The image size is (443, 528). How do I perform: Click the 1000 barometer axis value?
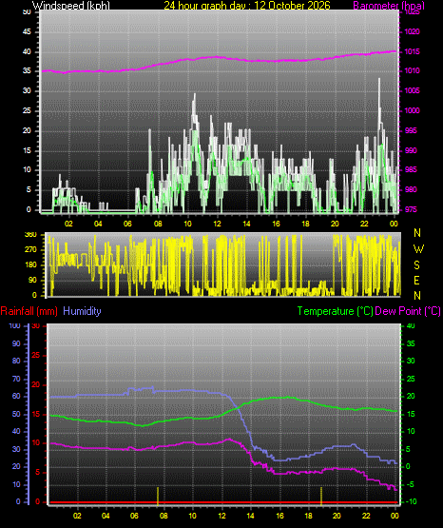tap(412, 110)
